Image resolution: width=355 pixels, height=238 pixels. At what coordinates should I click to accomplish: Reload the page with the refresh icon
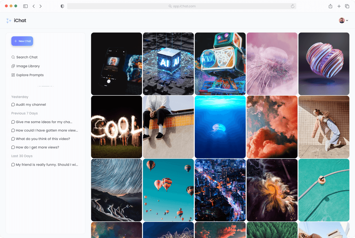(293, 6)
